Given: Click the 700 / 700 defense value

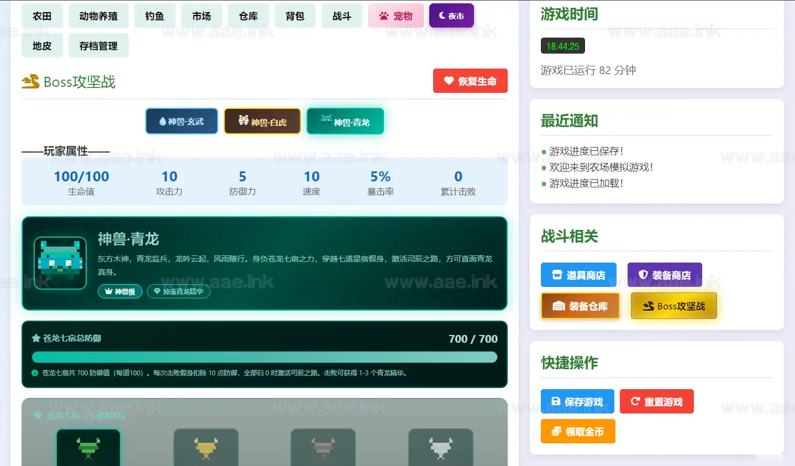Looking at the screenshot, I should pyautogui.click(x=473, y=339).
